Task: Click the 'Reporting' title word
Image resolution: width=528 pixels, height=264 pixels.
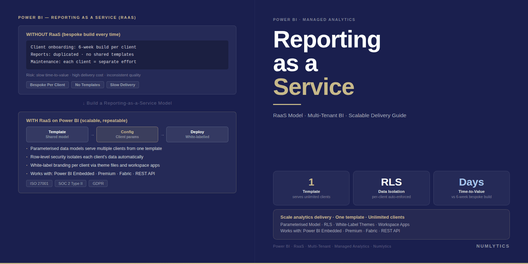Action: (327, 39)
